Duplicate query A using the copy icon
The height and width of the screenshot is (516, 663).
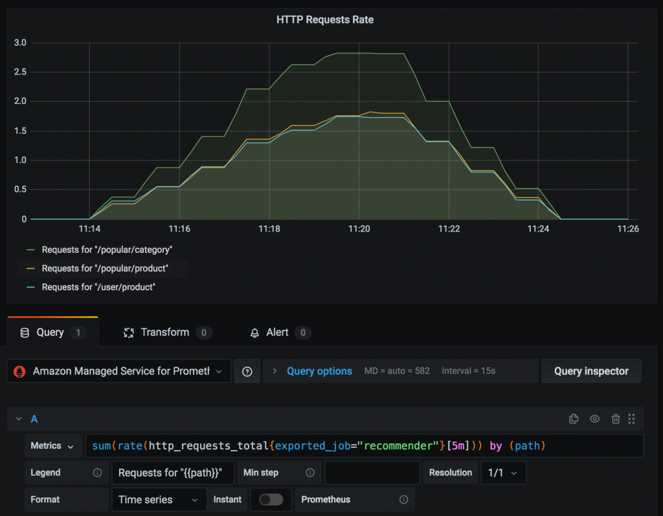tap(574, 418)
